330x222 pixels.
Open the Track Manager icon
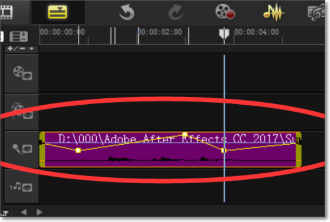(x=18, y=36)
